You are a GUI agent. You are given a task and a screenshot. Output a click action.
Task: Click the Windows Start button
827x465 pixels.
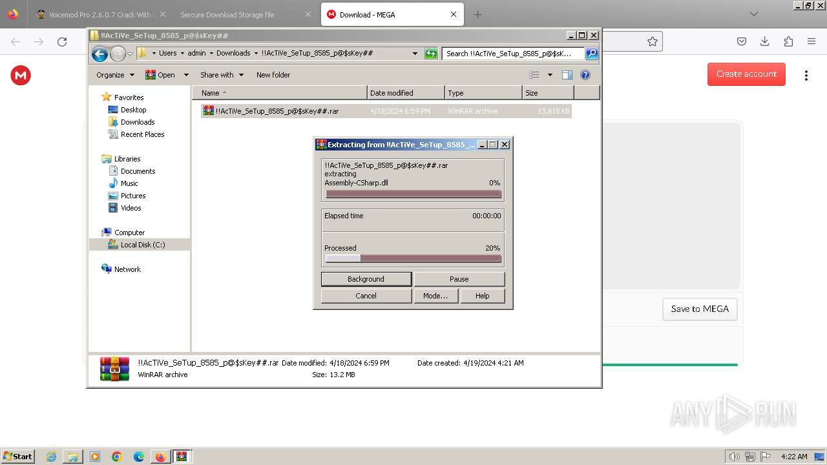coord(18,456)
